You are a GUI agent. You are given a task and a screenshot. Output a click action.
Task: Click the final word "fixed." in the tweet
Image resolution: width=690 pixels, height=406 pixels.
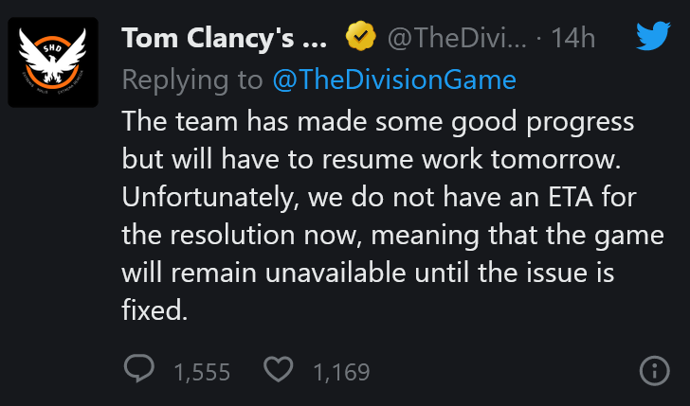(x=154, y=309)
